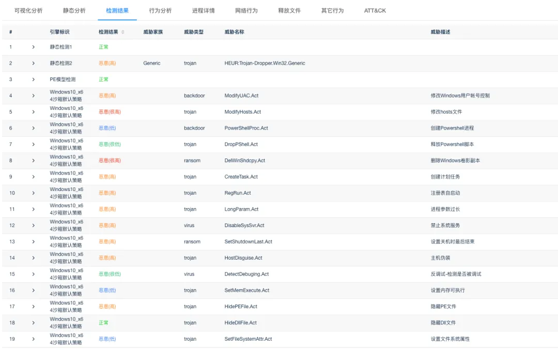Viewport: 558px width, 350px height.
Task: Switch to the 可视化分析 tab
Action: tap(28, 11)
